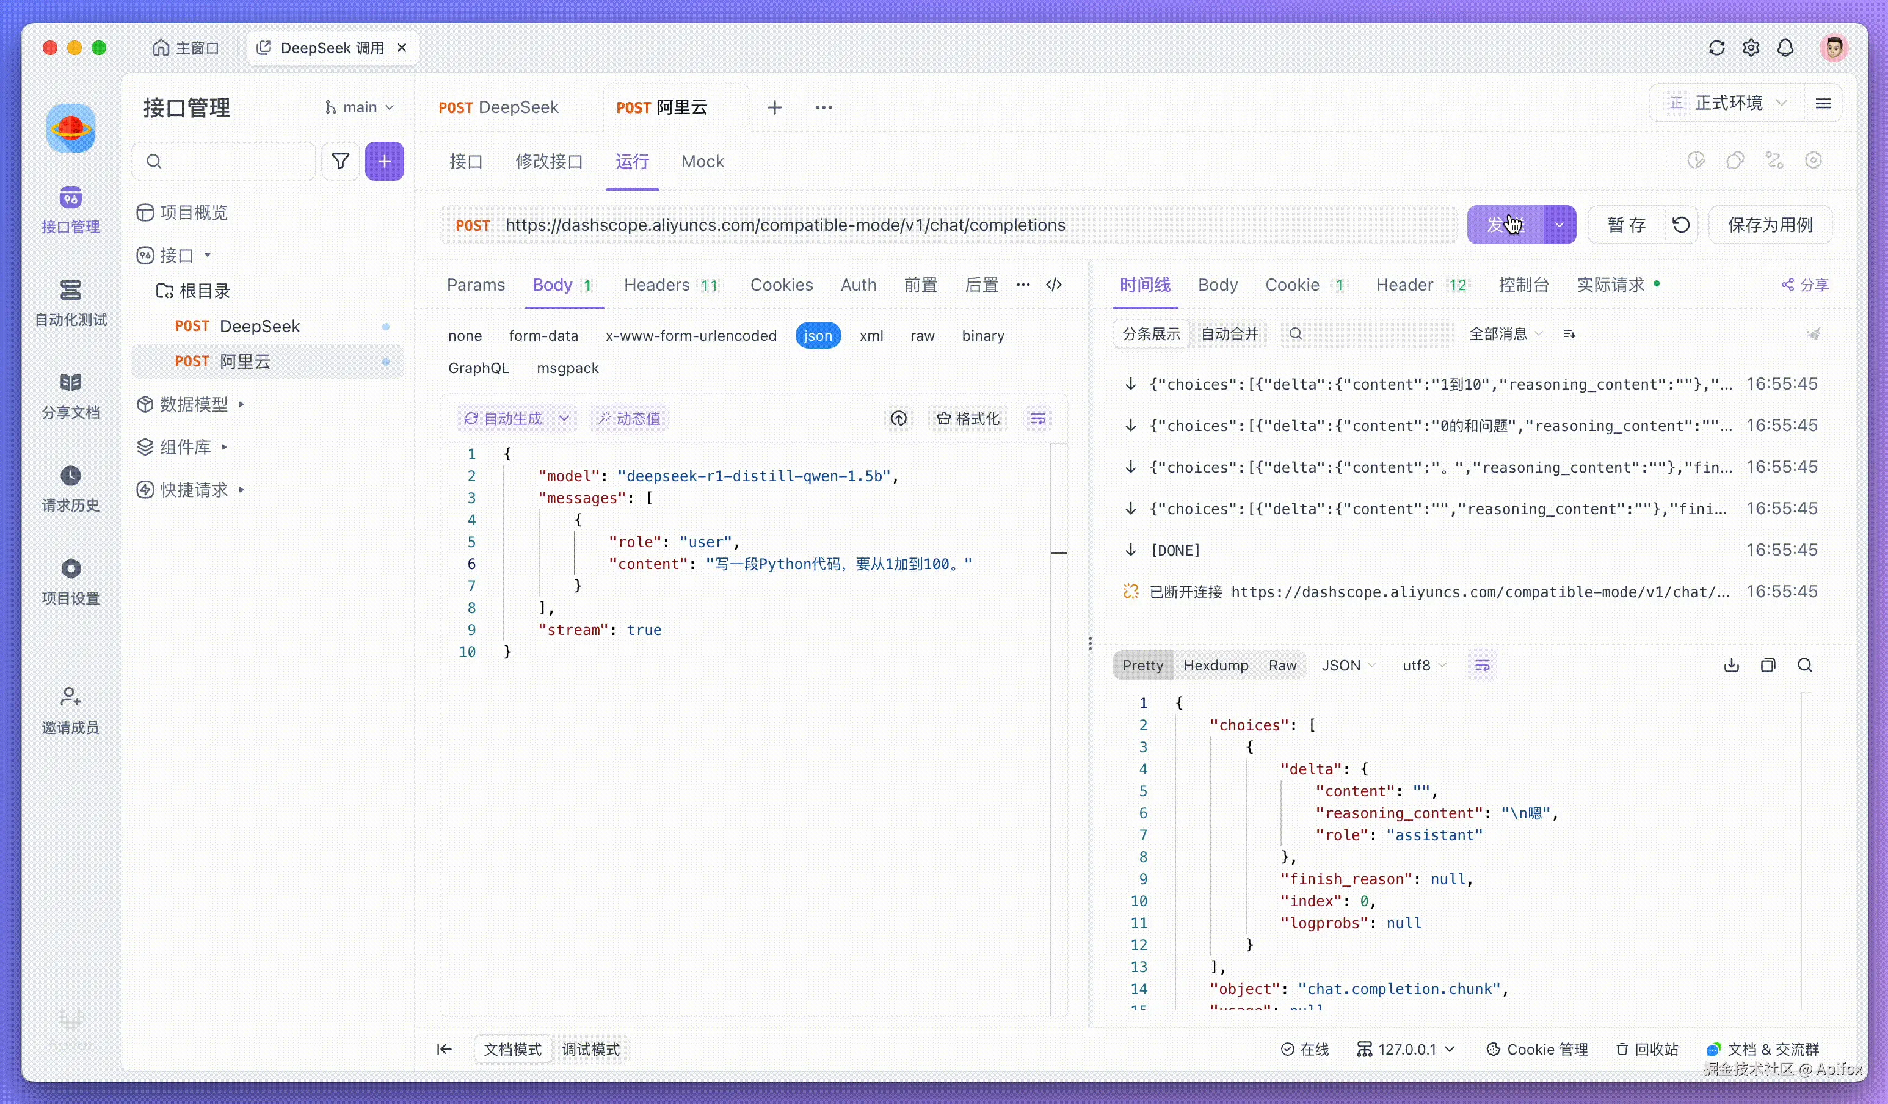Open 请求历史 in the left sidebar
1888x1104 pixels.
(x=70, y=488)
